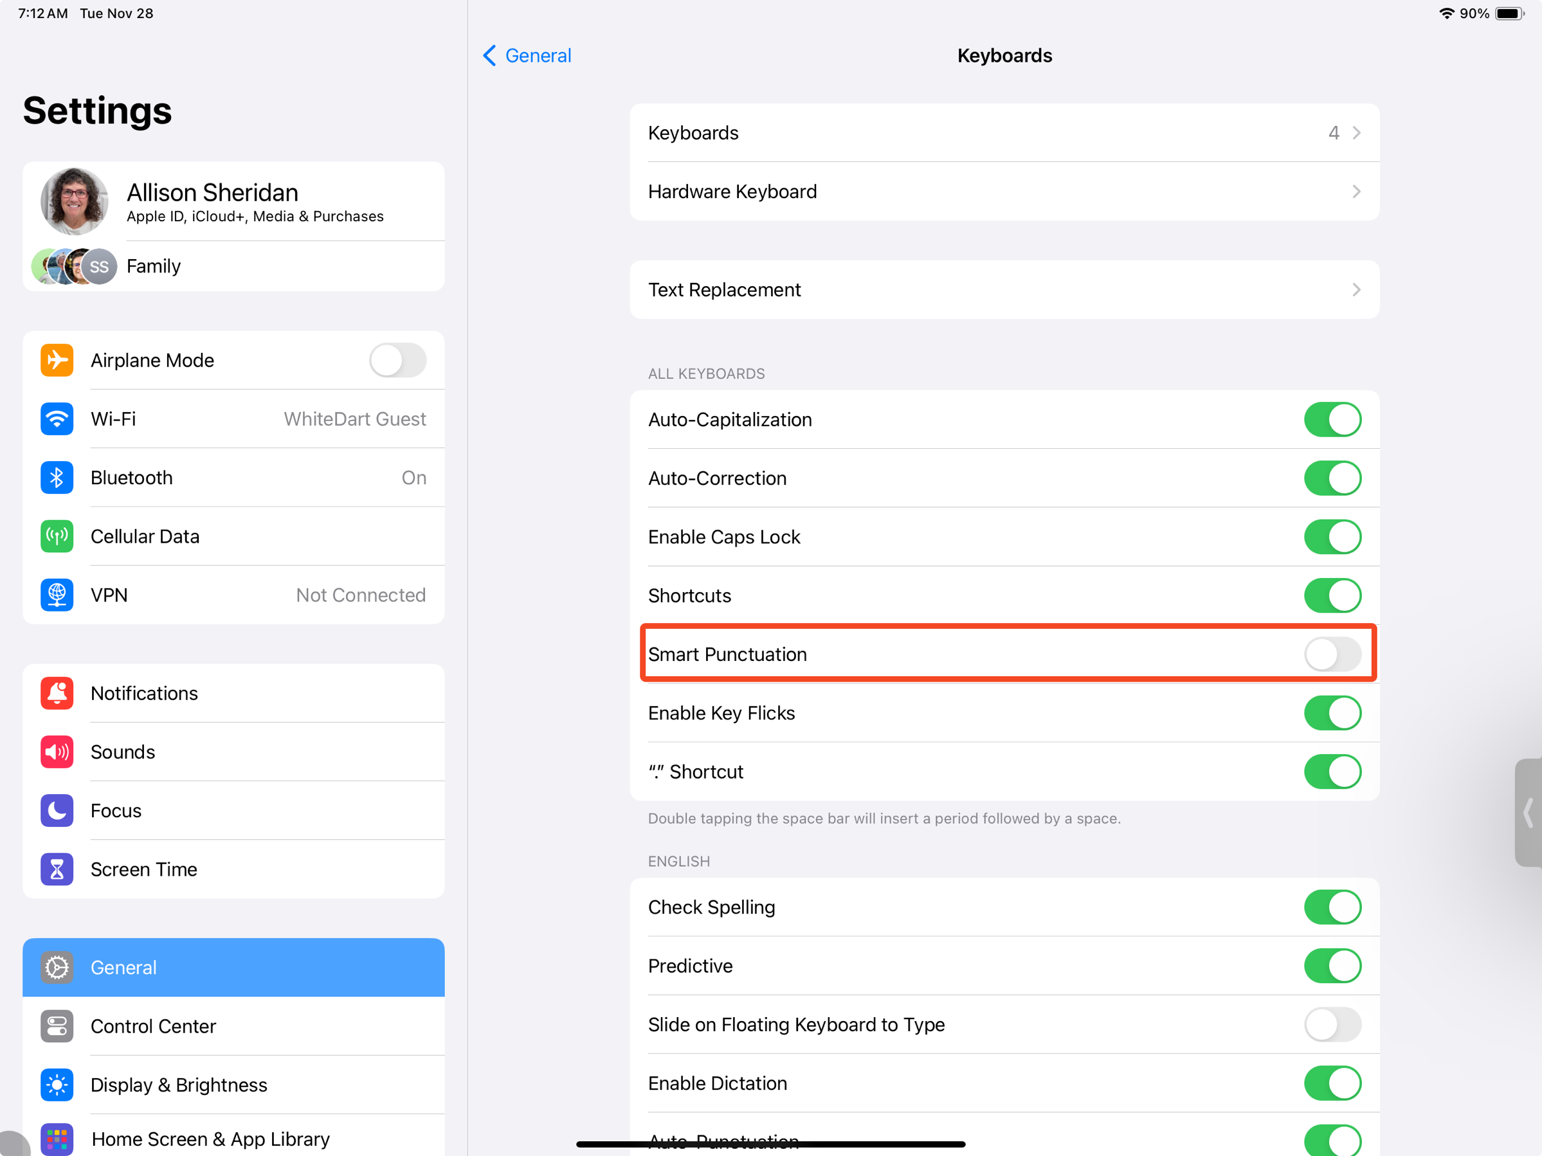Tap Allison Sheridan profile photo
This screenshot has width=1542, height=1156.
[74, 201]
